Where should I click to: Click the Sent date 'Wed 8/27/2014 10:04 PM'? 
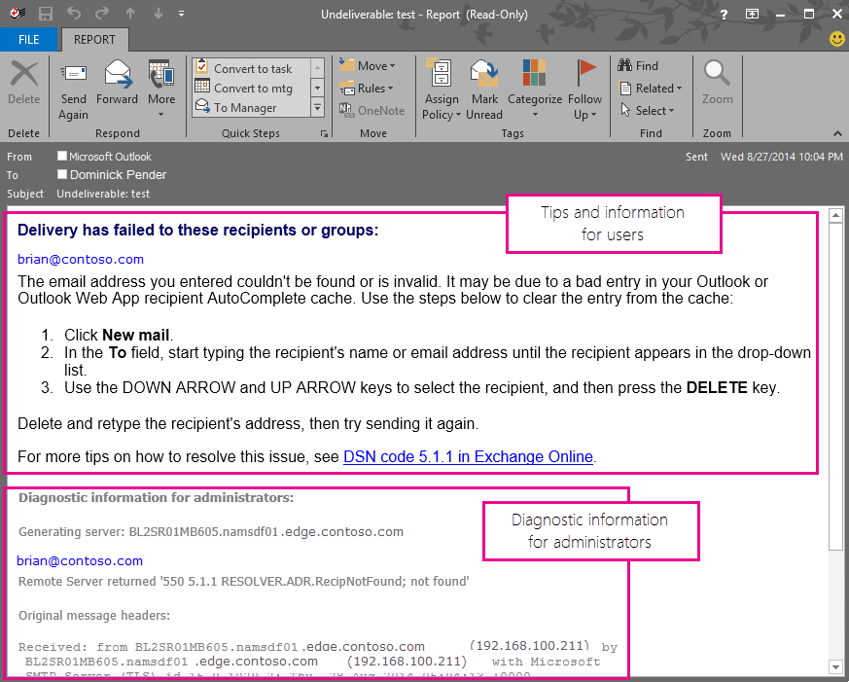coord(781,157)
